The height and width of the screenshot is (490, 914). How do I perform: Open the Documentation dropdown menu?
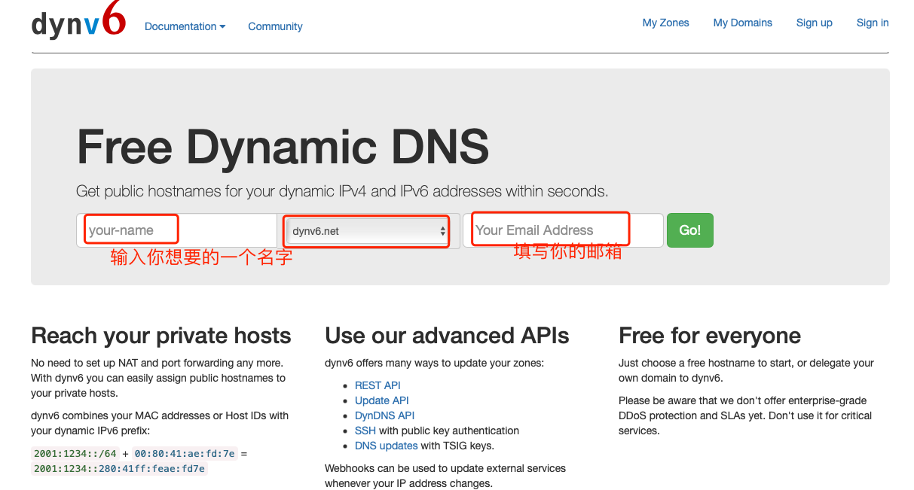(x=185, y=26)
